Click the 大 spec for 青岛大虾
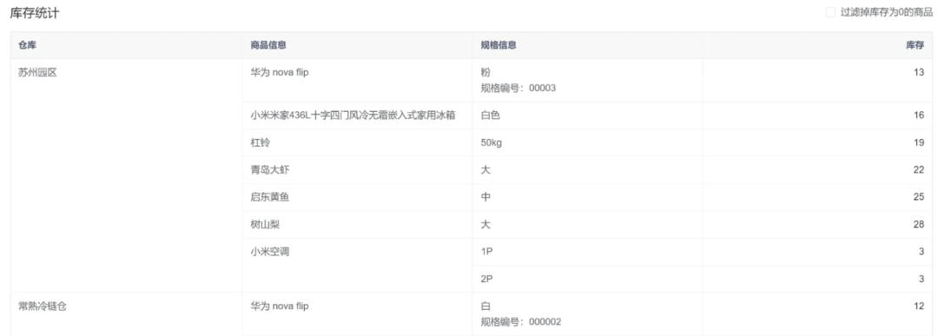 486,170
